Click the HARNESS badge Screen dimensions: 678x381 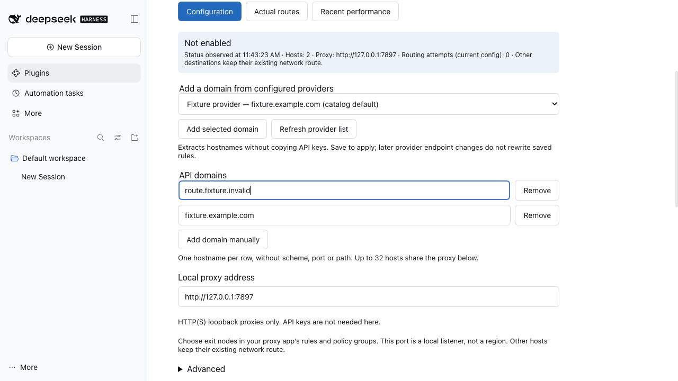point(94,20)
